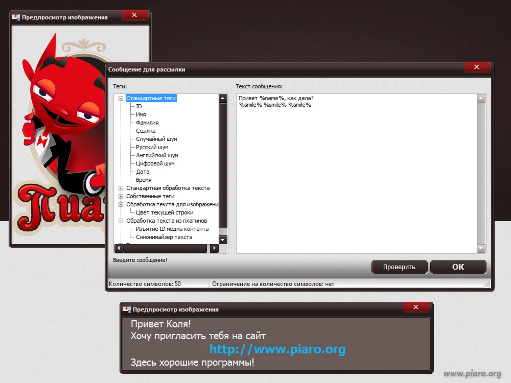The image size is (511, 383).
Task: Tags tree scroll down arrow
Action: tap(223, 240)
